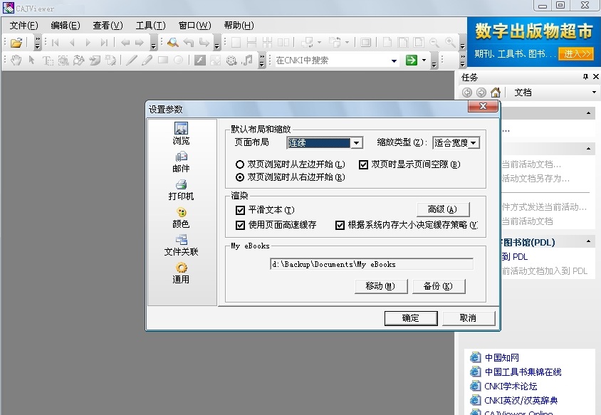601x415 pixels.
Task: Open the 邮件 settings category
Action: (181, 158)
